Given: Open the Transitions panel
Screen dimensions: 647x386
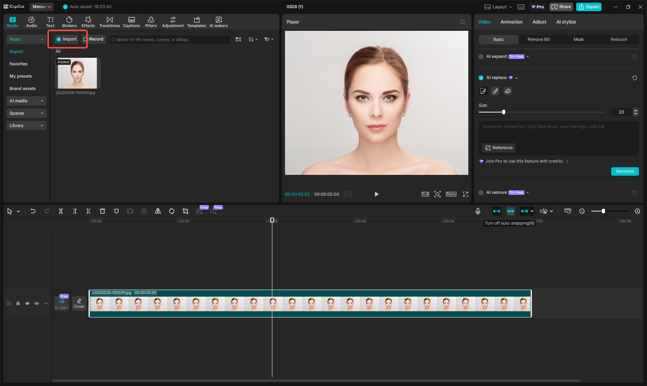Looking at the screenshot, I should tap(109, 22).
